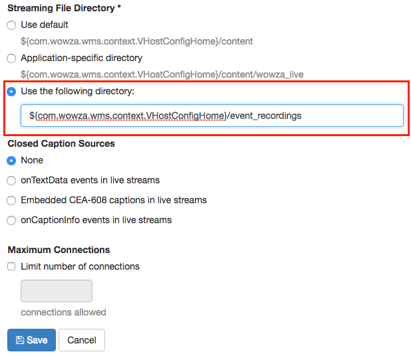Enable Limit number of connections checkbox
The height and width of the screenshot is (358, 411).
coord(11,267)
